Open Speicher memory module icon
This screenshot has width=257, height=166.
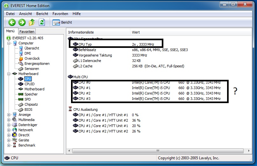pos(21,94)
